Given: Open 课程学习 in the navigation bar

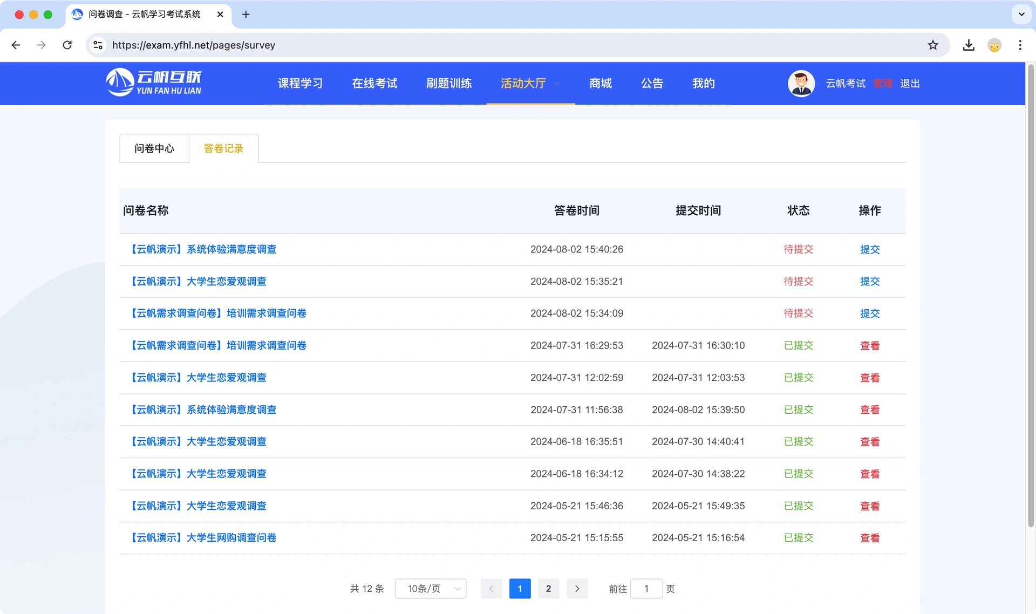Looking at the screenshot, I should click(x=300, y=84).
